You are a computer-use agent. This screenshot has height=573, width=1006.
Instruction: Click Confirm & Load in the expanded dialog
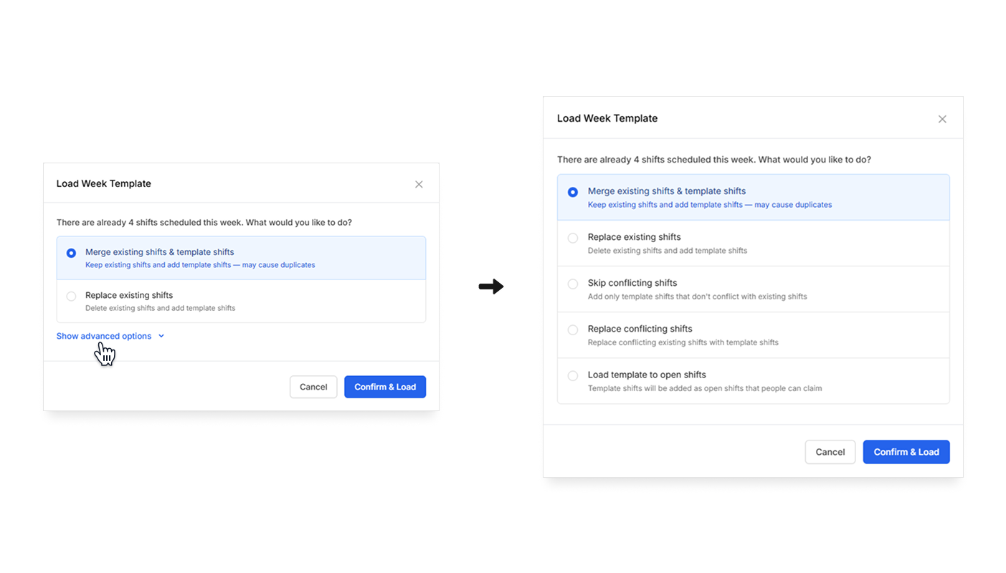click(x=906, y=452)
